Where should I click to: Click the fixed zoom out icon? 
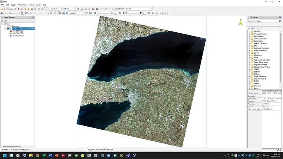[42, 9]
